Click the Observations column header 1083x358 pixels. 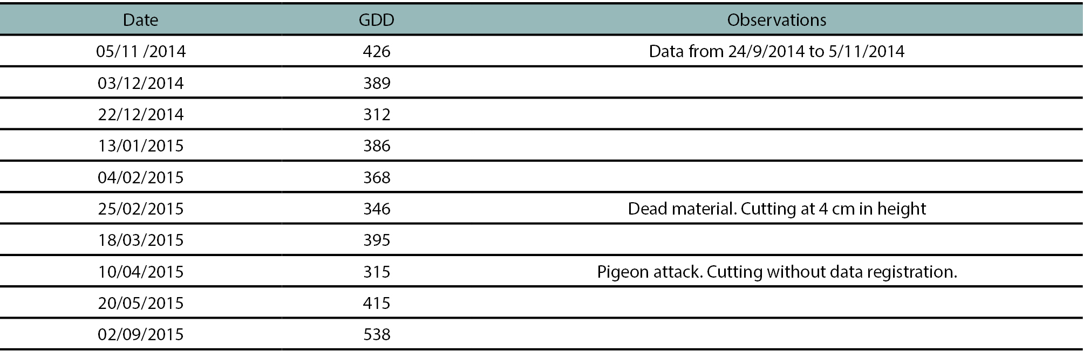(776, 20)
